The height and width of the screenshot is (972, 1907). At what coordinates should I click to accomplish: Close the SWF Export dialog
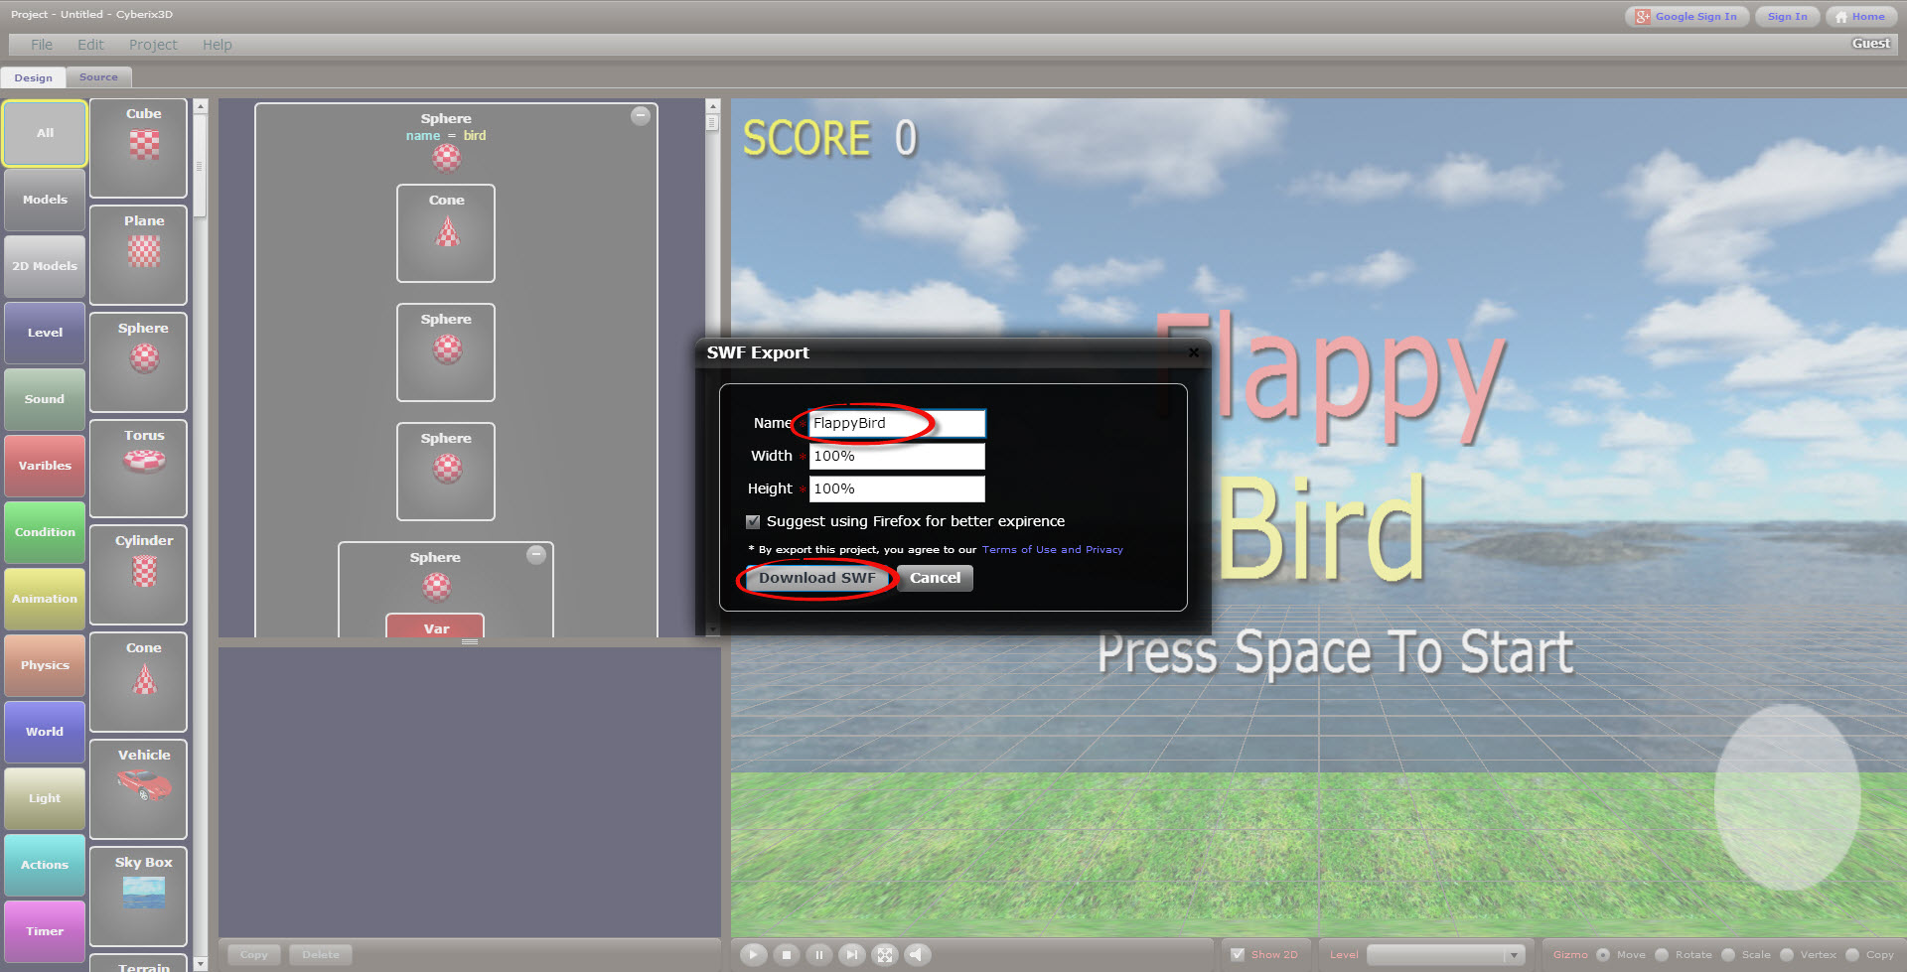1194,352
